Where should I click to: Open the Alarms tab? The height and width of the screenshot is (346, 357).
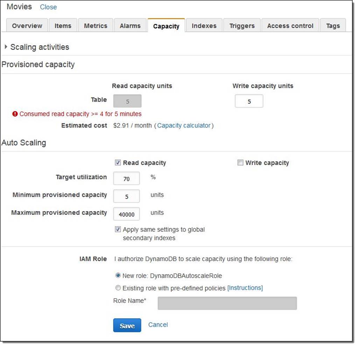130,26
